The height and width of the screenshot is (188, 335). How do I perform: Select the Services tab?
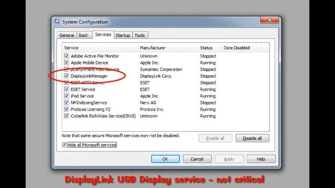[x=103, y=35]
